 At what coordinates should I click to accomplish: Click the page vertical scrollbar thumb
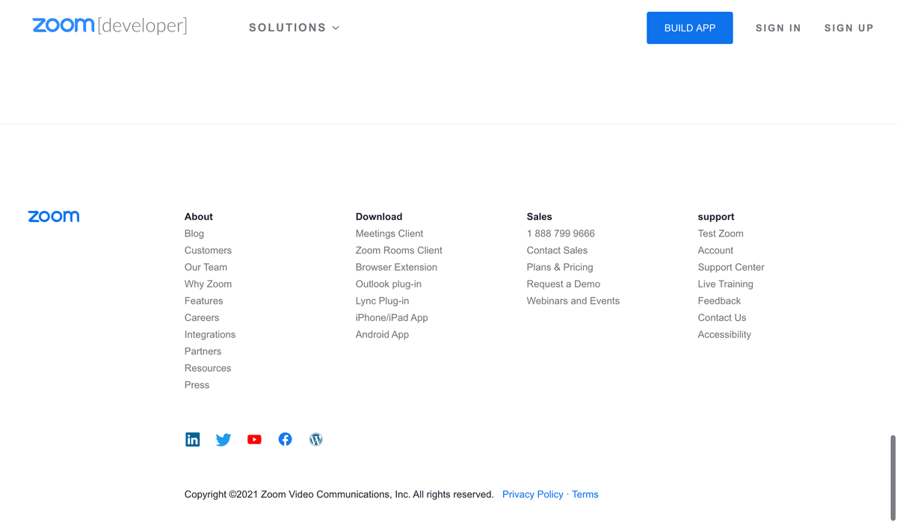pyautogui.click(x=893, y=477)
